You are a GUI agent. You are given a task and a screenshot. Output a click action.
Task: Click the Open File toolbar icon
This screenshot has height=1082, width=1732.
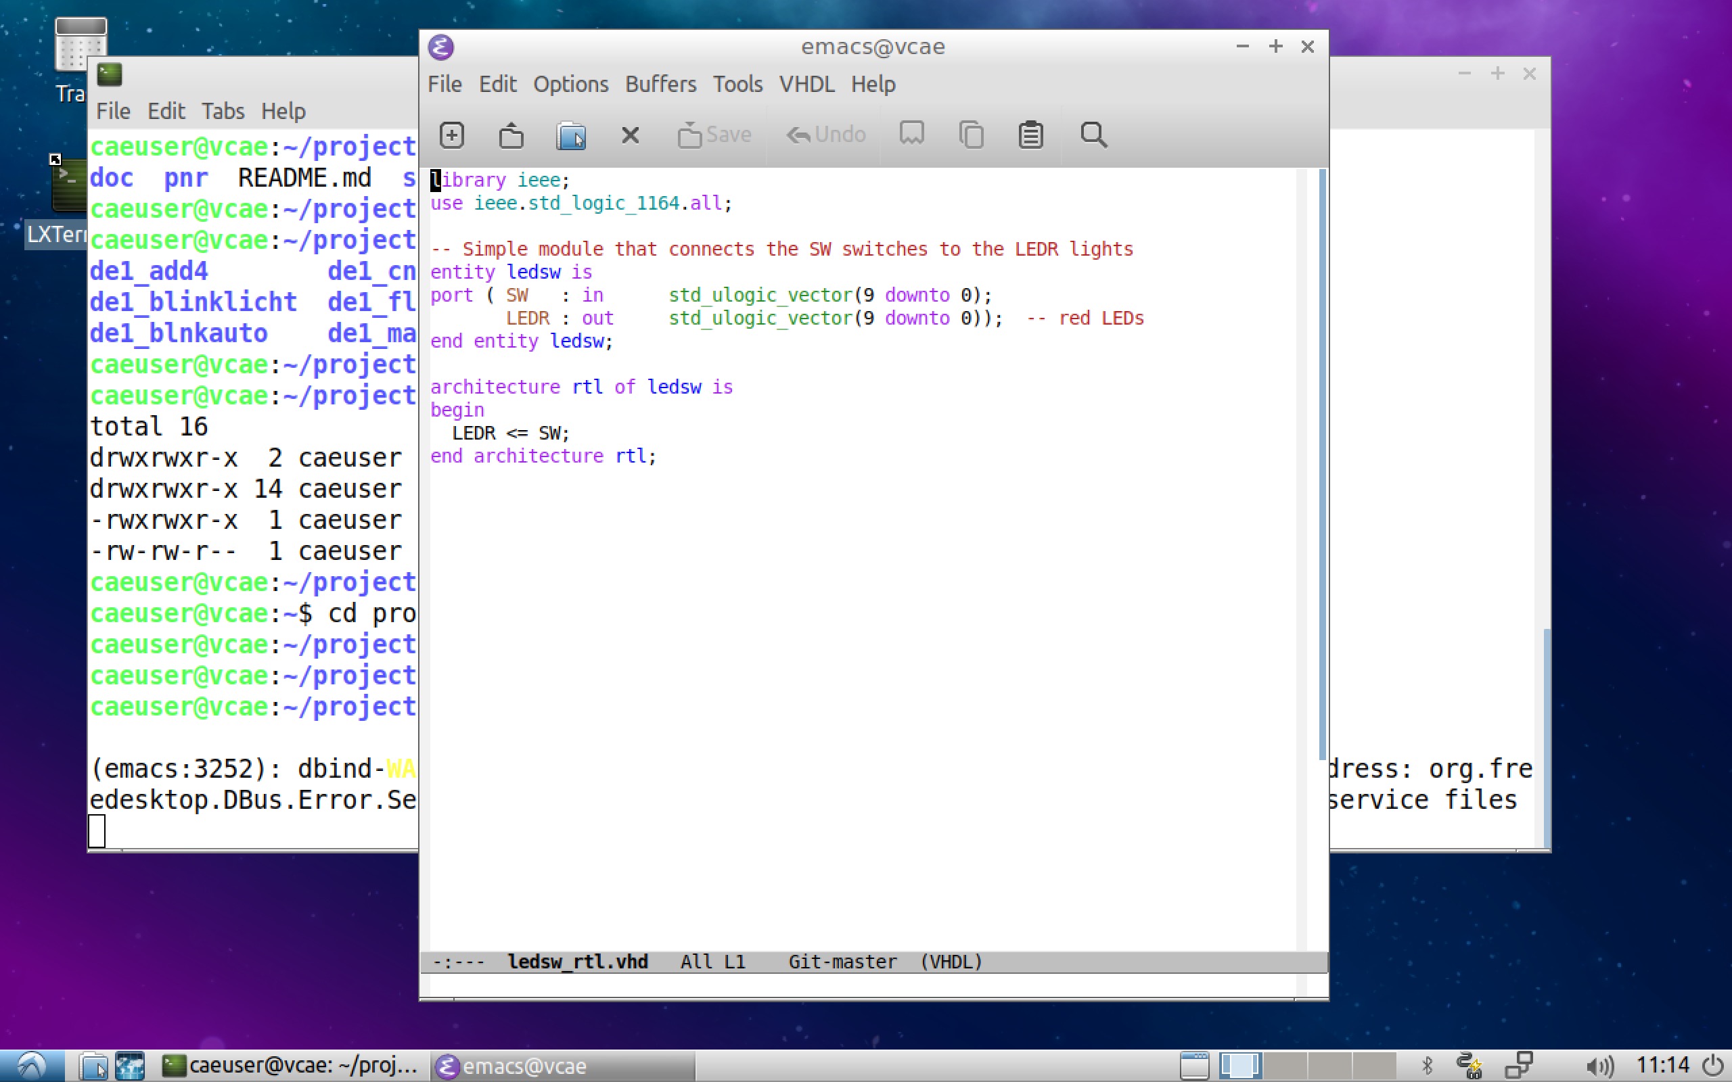coord(511,135)
